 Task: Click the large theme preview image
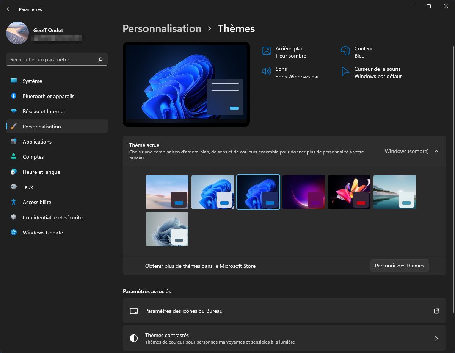(x=186, y=84)
